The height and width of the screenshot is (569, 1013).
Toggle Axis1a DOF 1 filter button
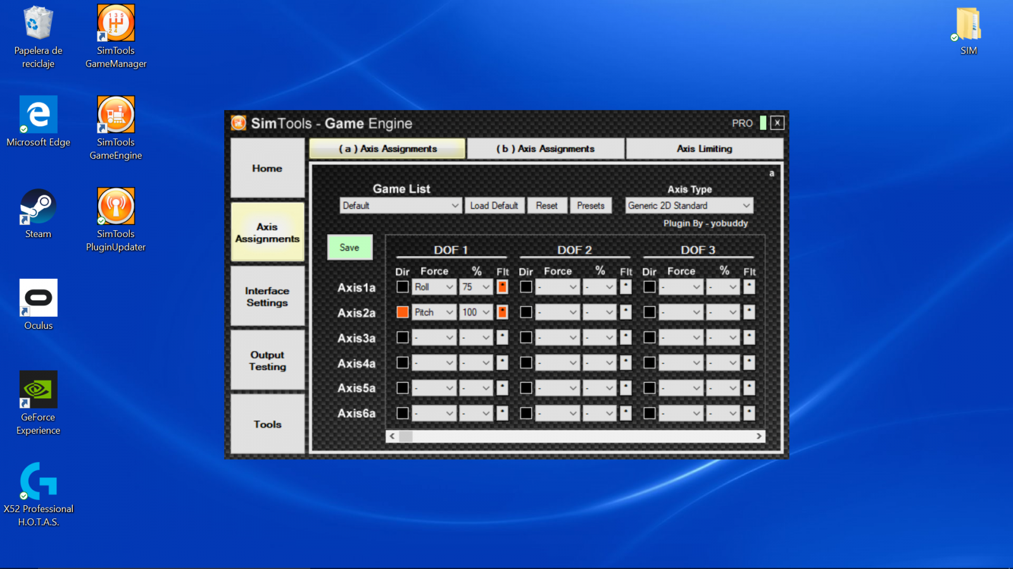click(x=502, y=287)
